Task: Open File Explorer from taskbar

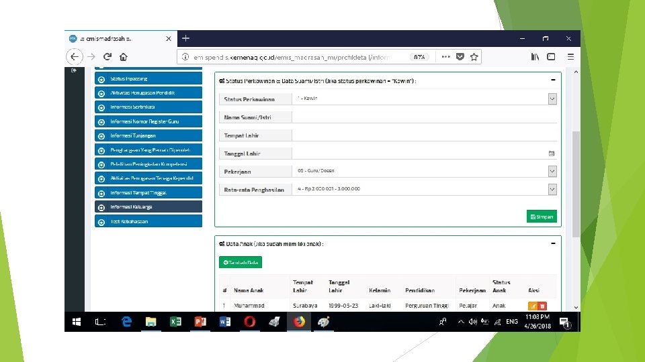Action: (151, 322)
